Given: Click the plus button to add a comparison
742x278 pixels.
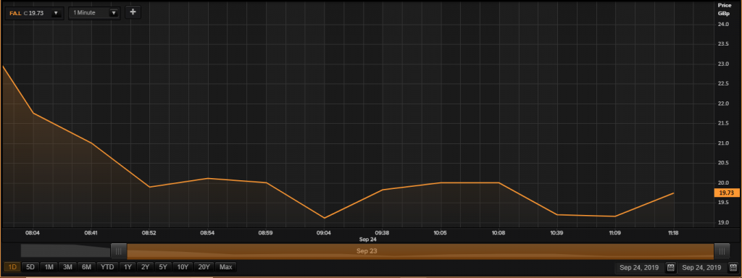Looking at the screenshot, I should tap(133, 12).
